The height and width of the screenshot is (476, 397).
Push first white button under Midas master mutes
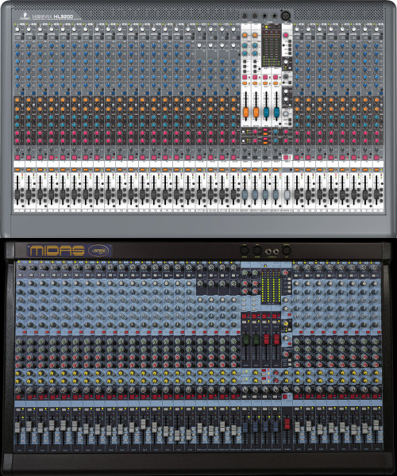pyautogui.click(x=244, y=322)
